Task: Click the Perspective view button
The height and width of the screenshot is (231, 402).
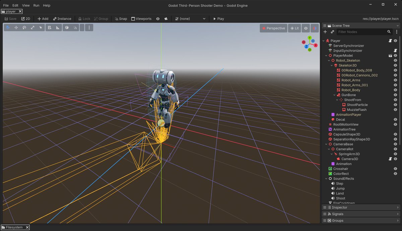Action: point(273,28)
